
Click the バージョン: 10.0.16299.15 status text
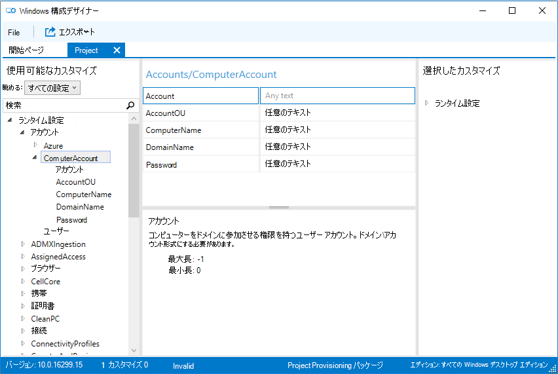pos(44,365)
